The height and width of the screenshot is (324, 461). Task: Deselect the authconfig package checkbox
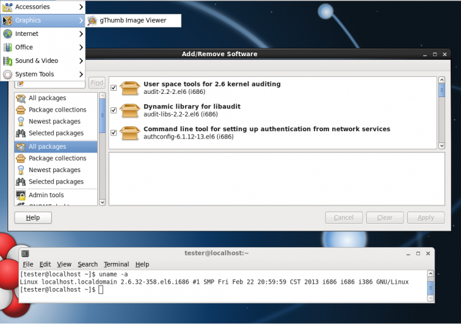click(x=114, y=132)
